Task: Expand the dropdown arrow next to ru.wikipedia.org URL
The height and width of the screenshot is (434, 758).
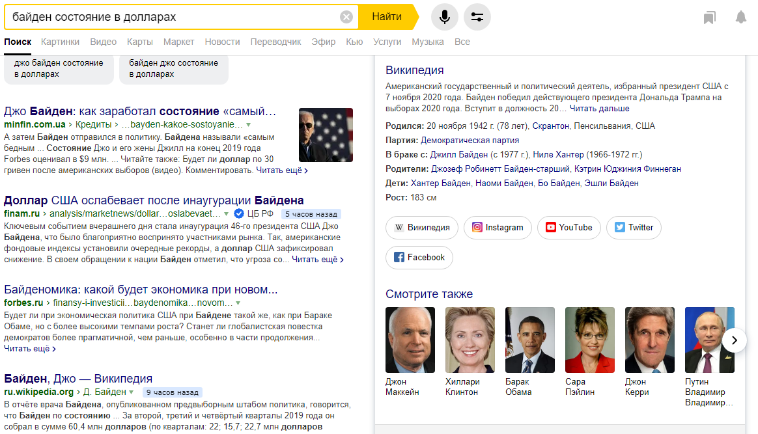Action: (x=132, y=392)
